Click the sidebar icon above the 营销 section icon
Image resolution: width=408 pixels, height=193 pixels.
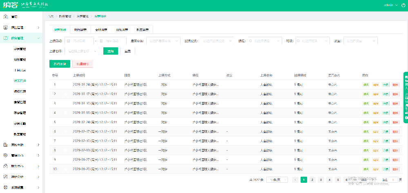click(x=5, y=144)
